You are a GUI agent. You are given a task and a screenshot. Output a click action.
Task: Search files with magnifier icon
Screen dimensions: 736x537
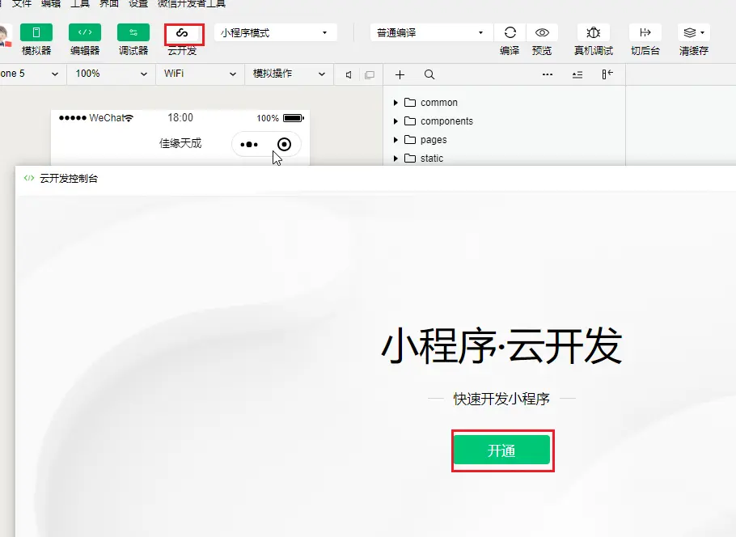pos(429,74)
